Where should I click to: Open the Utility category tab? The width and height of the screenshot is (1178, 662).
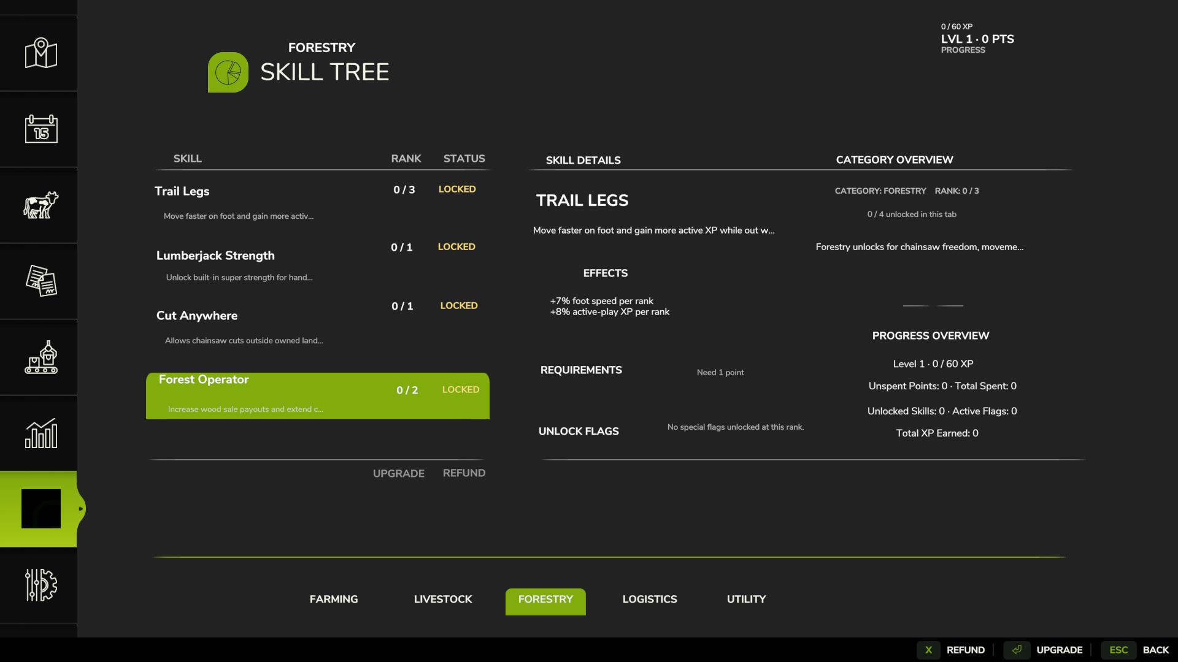[x=745, y=599]
